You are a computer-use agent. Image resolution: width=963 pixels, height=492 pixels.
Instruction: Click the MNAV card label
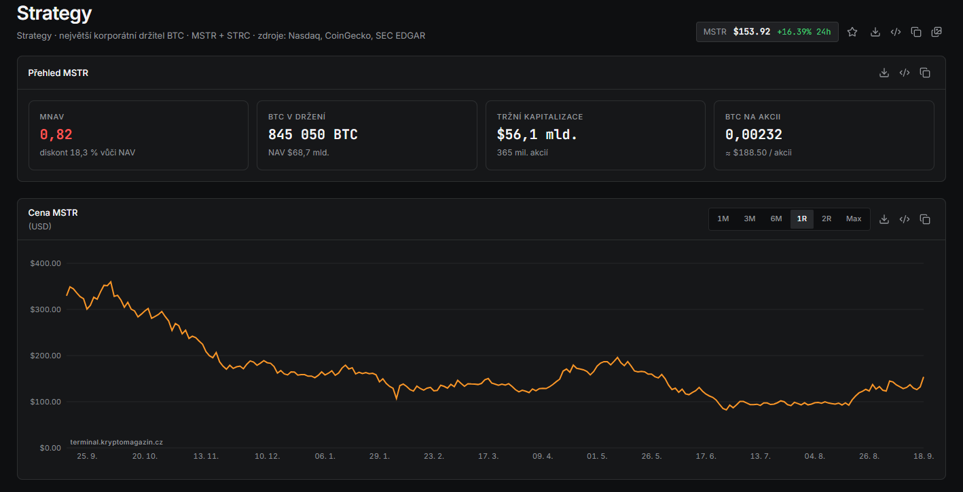[x=52, y=117]
